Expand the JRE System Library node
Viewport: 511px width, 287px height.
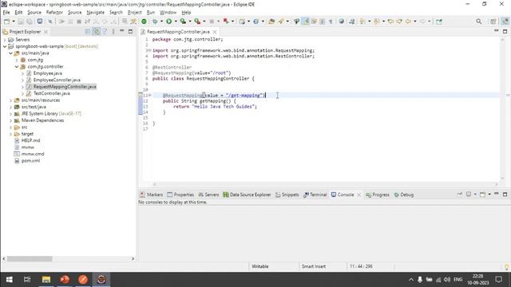click(10, 114)
